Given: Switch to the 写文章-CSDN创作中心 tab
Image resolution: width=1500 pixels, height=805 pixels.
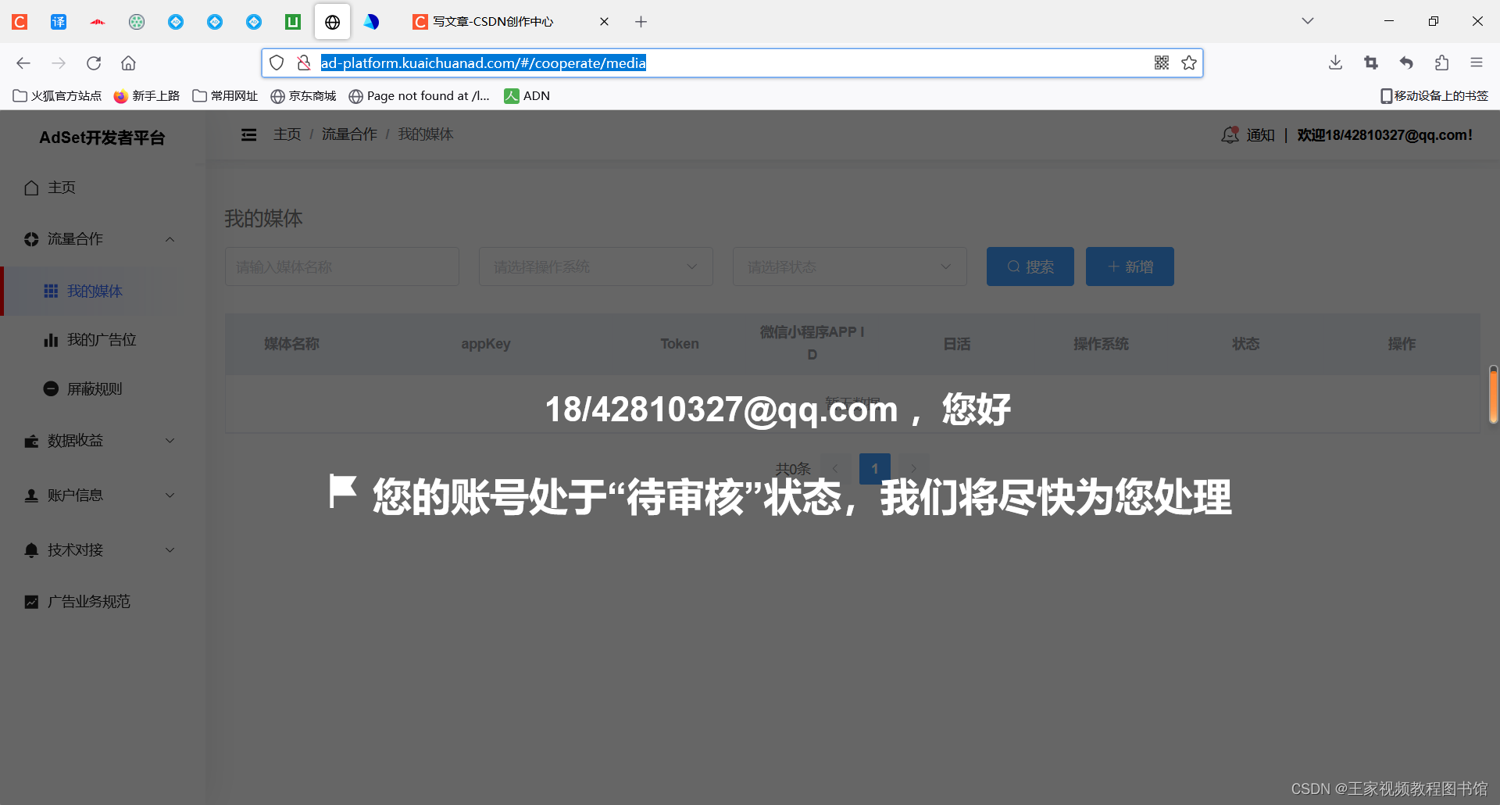Looking at the screenshot, I should 493,22.
